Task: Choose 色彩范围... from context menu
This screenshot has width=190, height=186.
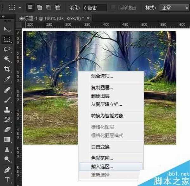Action: click(x=111, y=158)
